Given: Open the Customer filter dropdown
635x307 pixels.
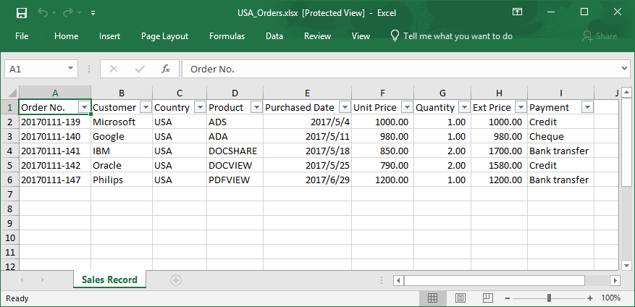Looking at the screenshot, I should click(x=146, y=107).
